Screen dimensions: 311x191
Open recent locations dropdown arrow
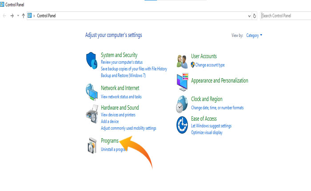[18, 16]
